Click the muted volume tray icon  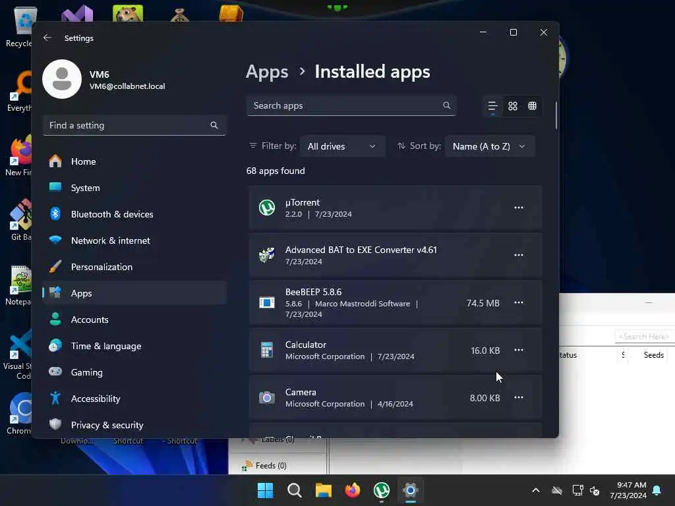[x=595, y=490]
